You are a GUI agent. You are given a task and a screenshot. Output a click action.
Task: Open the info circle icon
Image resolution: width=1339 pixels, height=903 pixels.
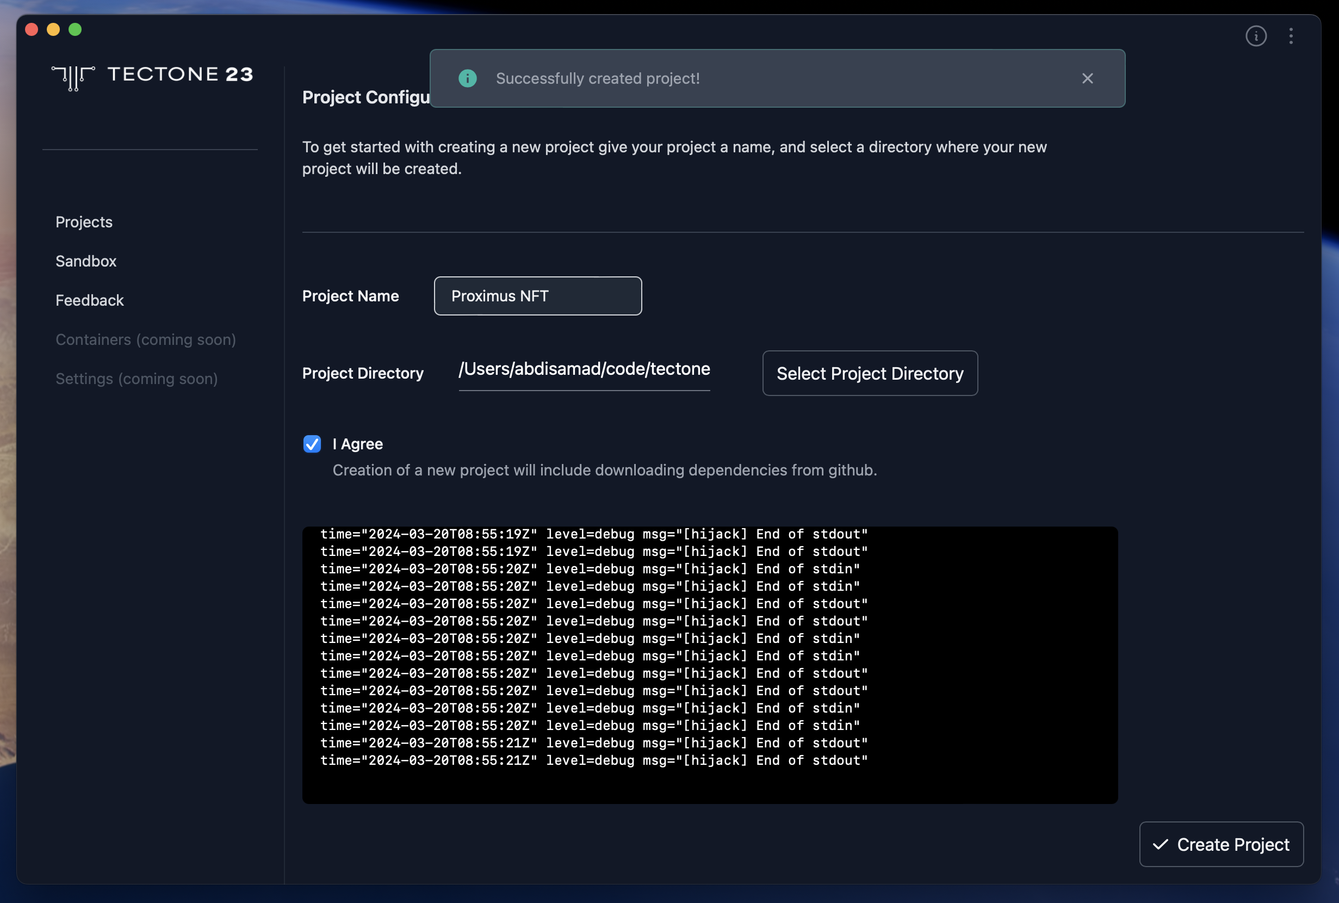[1256, 36]
